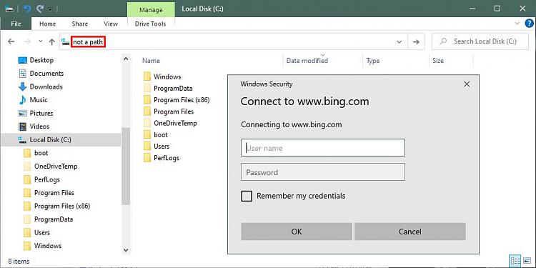Open Help with the blue question icon
Viewport: 536px width, 268px height.
pos(529,24)
